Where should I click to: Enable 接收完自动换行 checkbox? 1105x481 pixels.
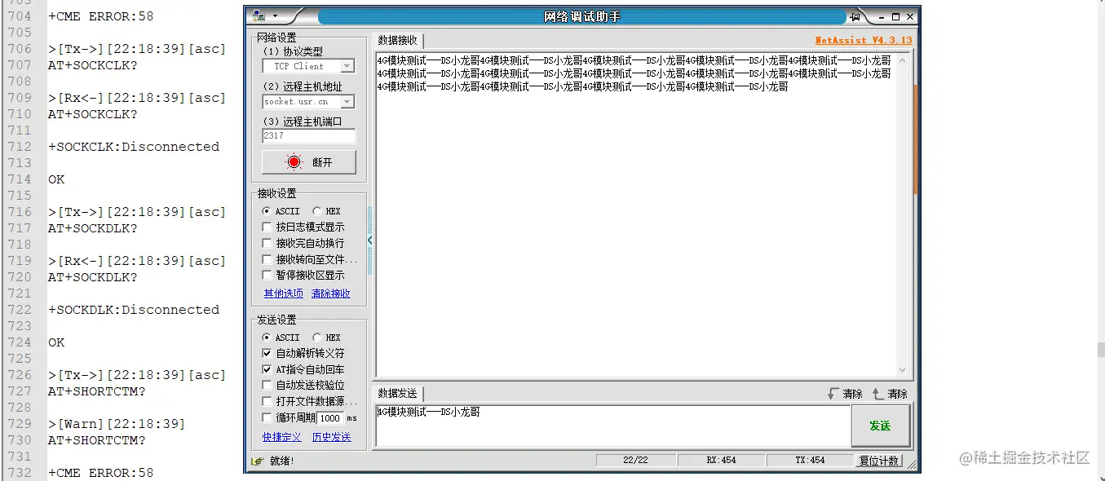click(267, 243)
